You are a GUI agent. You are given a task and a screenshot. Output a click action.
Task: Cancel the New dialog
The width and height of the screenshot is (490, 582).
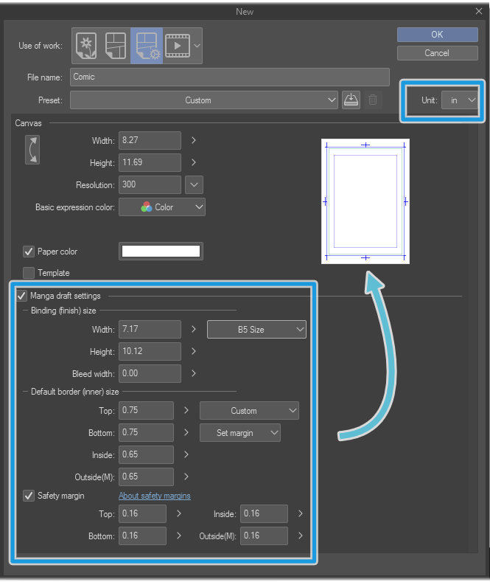[438, 53]
